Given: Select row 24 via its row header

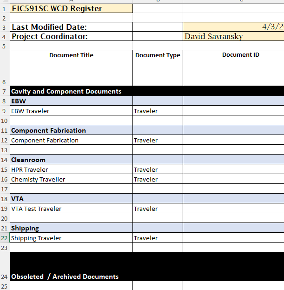Looking at the screenshot, I should point(5,267).
